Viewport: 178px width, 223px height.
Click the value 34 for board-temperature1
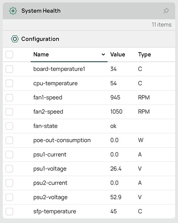click(x=113, y=69)
